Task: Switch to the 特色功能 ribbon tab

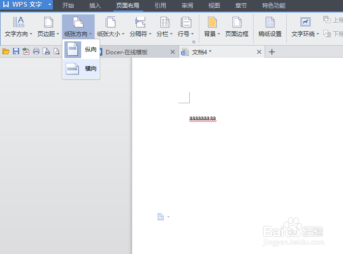Action: [274, 5]
